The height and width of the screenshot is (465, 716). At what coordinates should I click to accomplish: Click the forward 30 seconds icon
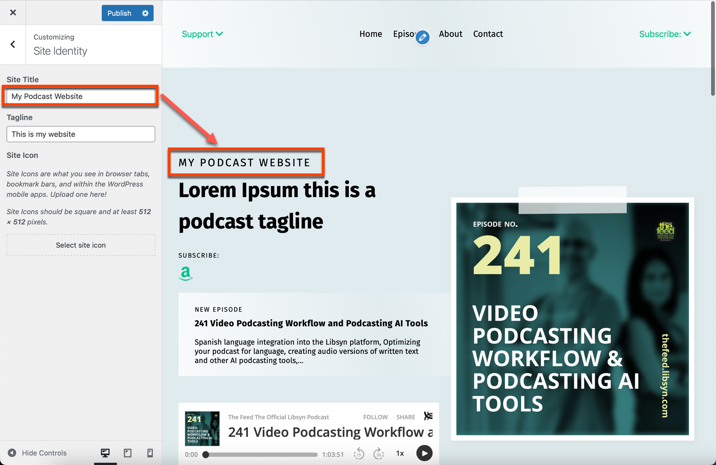pos(379,453)
